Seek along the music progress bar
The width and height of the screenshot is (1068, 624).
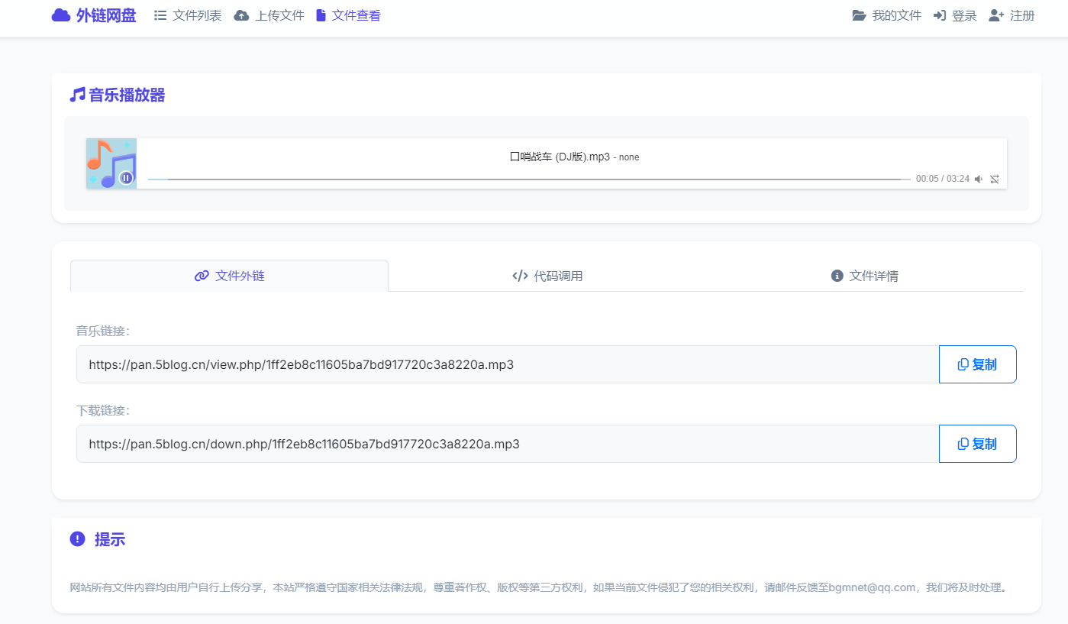528,179
